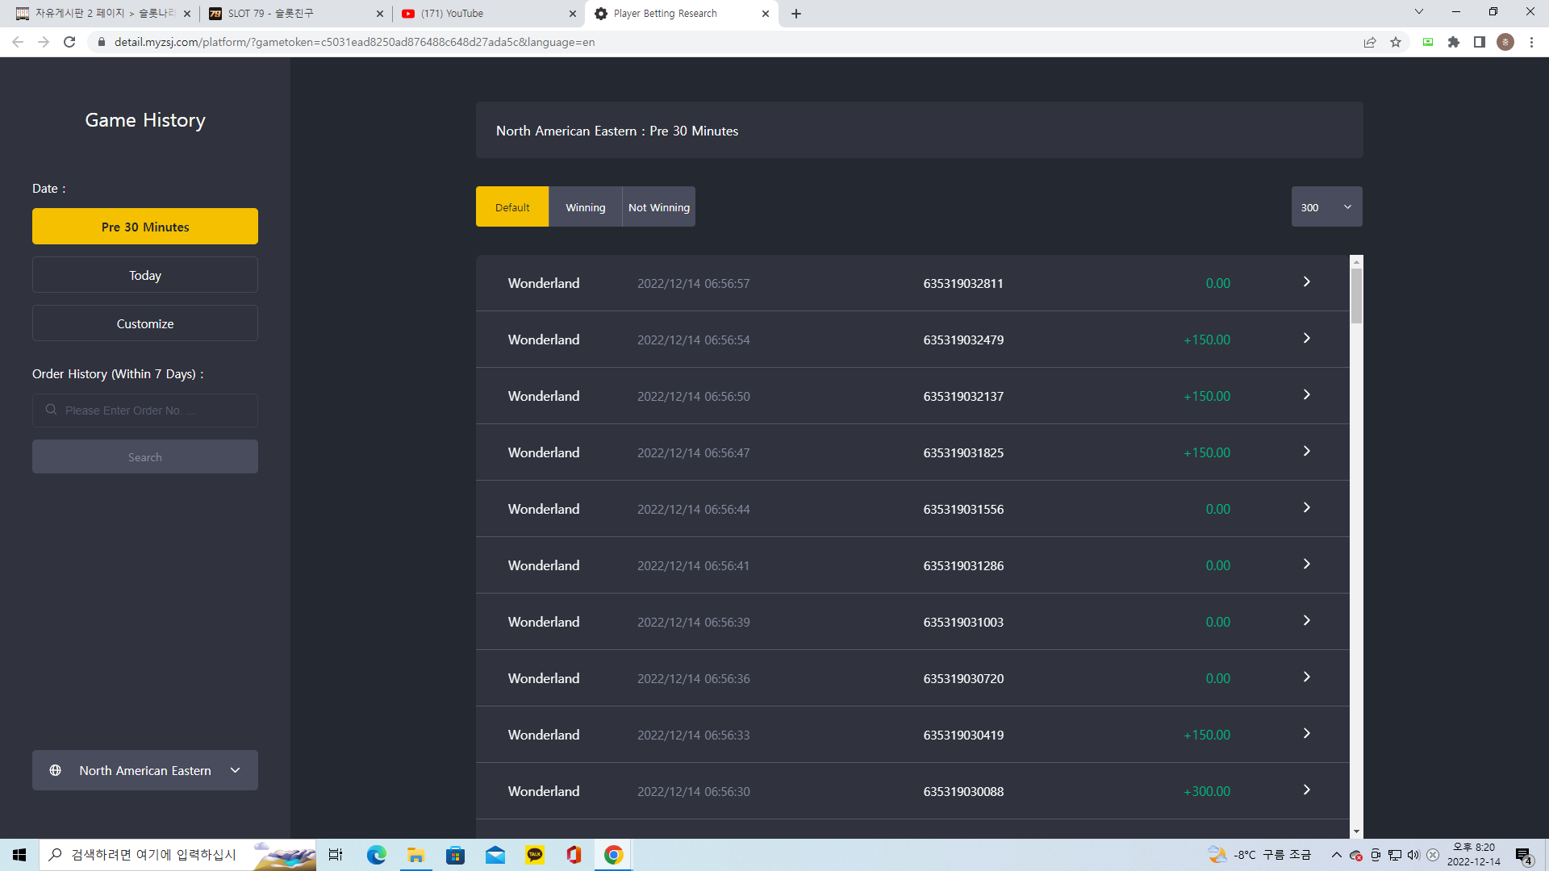
Task: Expand details for order 635319030419
Action: tap(1306, 734)
